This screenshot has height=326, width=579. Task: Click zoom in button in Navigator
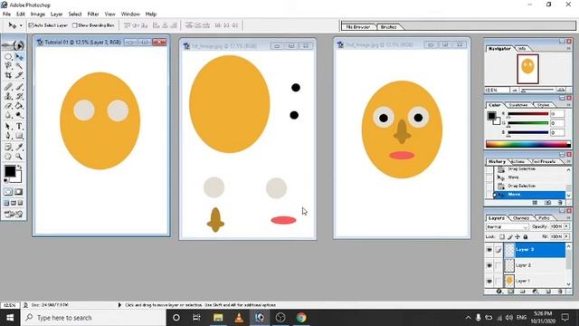[561, 90]
